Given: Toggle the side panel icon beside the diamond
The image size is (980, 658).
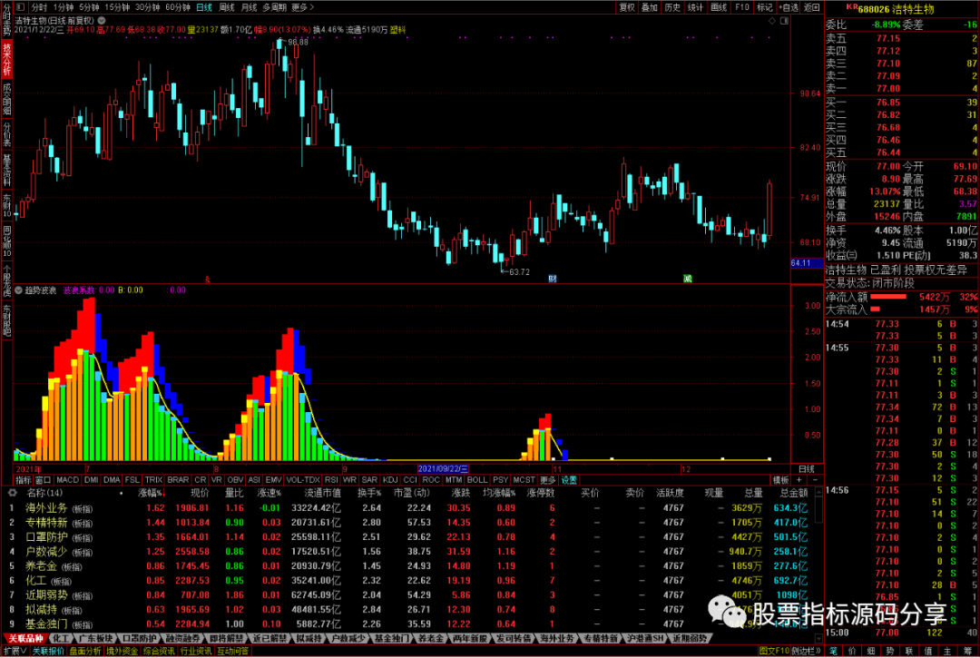Looking at the screenshot, I should (784, 21).
